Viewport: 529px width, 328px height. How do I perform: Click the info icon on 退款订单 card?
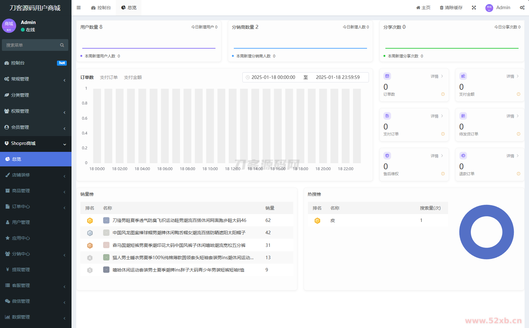[x=519, y=174]
